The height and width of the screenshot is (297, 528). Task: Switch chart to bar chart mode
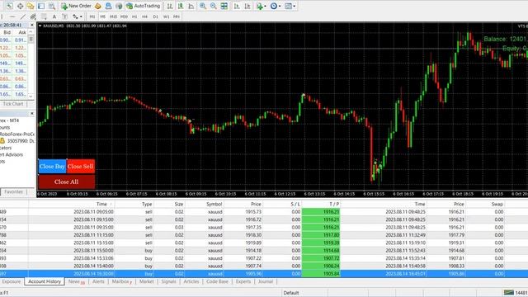coord(170,6)
